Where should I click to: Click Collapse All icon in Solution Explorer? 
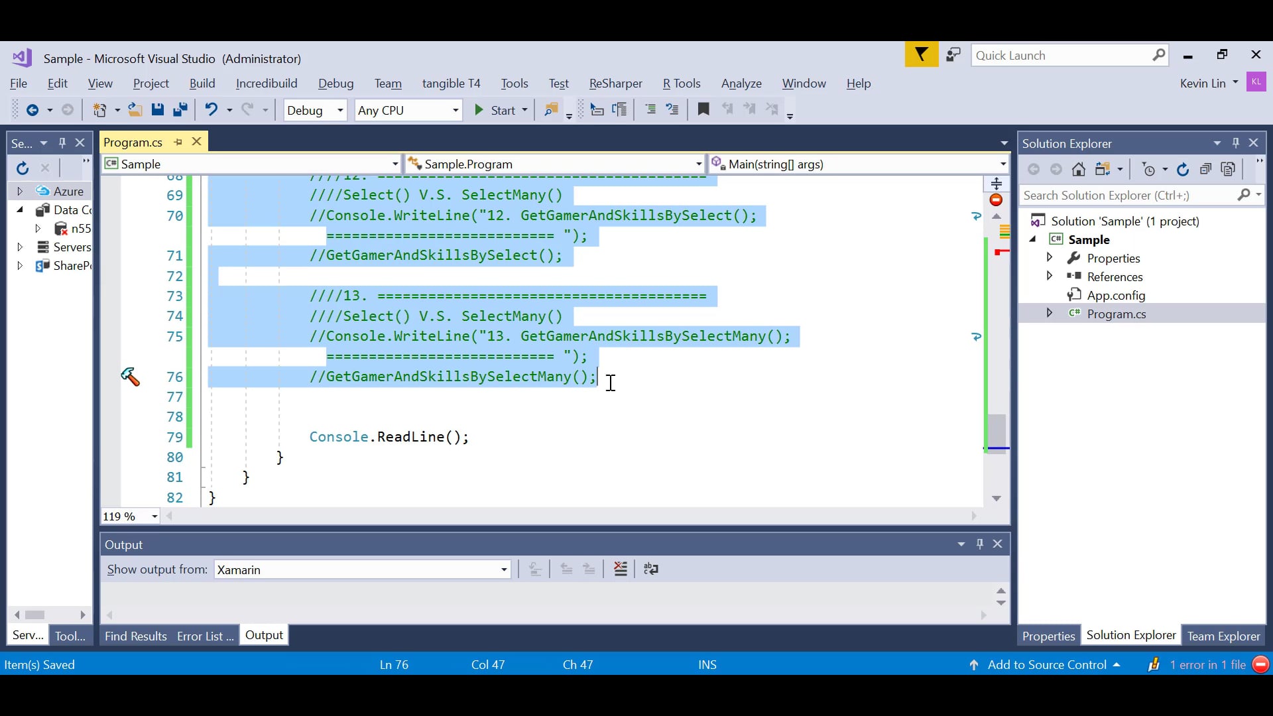[x=1205, y=170]
